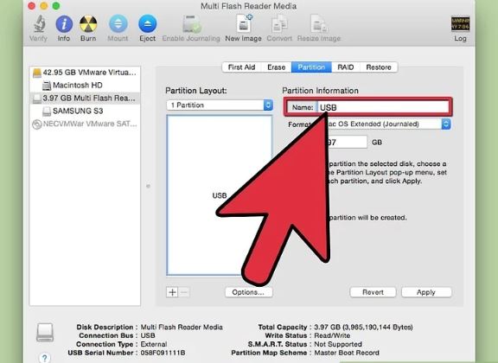Click the Burn toolbar icon

point(88,24)
